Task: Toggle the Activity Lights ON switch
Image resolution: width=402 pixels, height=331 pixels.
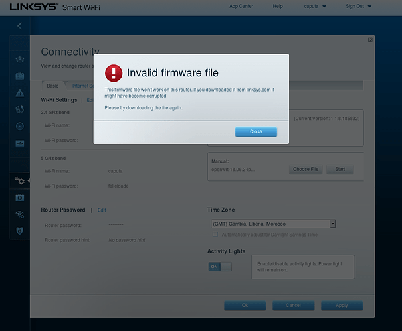Action: point(220,267)
